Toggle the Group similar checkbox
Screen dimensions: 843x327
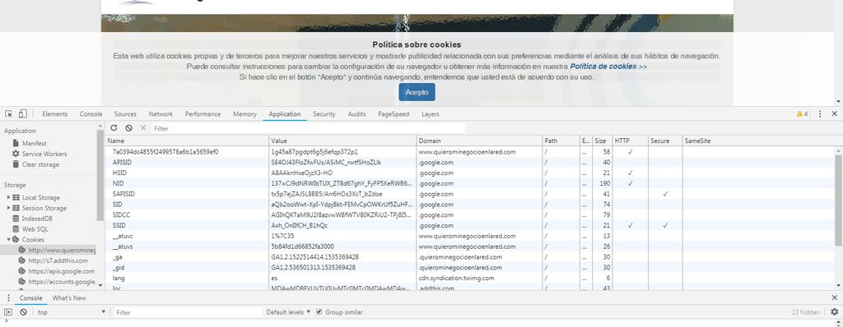coord(319,312)
